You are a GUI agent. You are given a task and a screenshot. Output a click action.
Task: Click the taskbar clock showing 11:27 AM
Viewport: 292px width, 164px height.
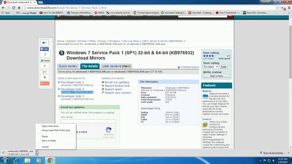(282, 160)
